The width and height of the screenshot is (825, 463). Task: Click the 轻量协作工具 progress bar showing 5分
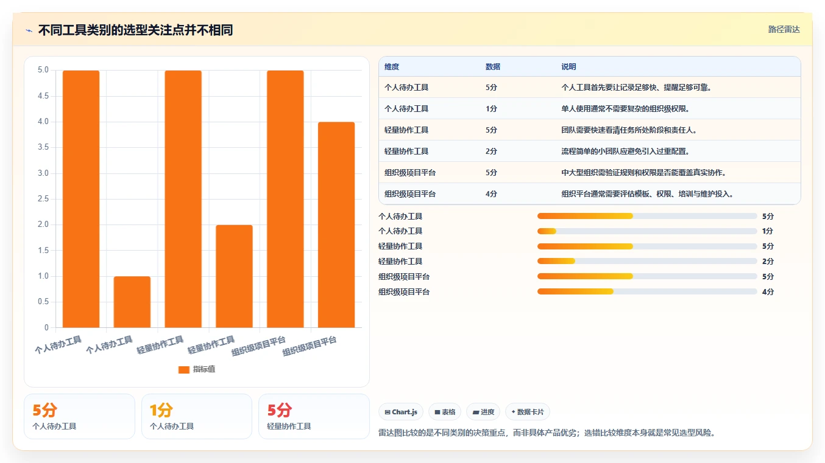(x=647, y=246)
